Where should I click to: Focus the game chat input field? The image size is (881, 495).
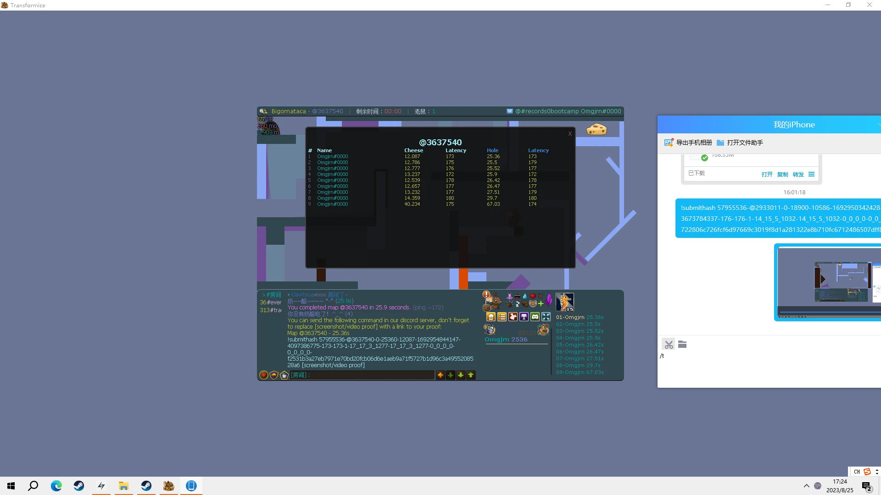[362, 375]
